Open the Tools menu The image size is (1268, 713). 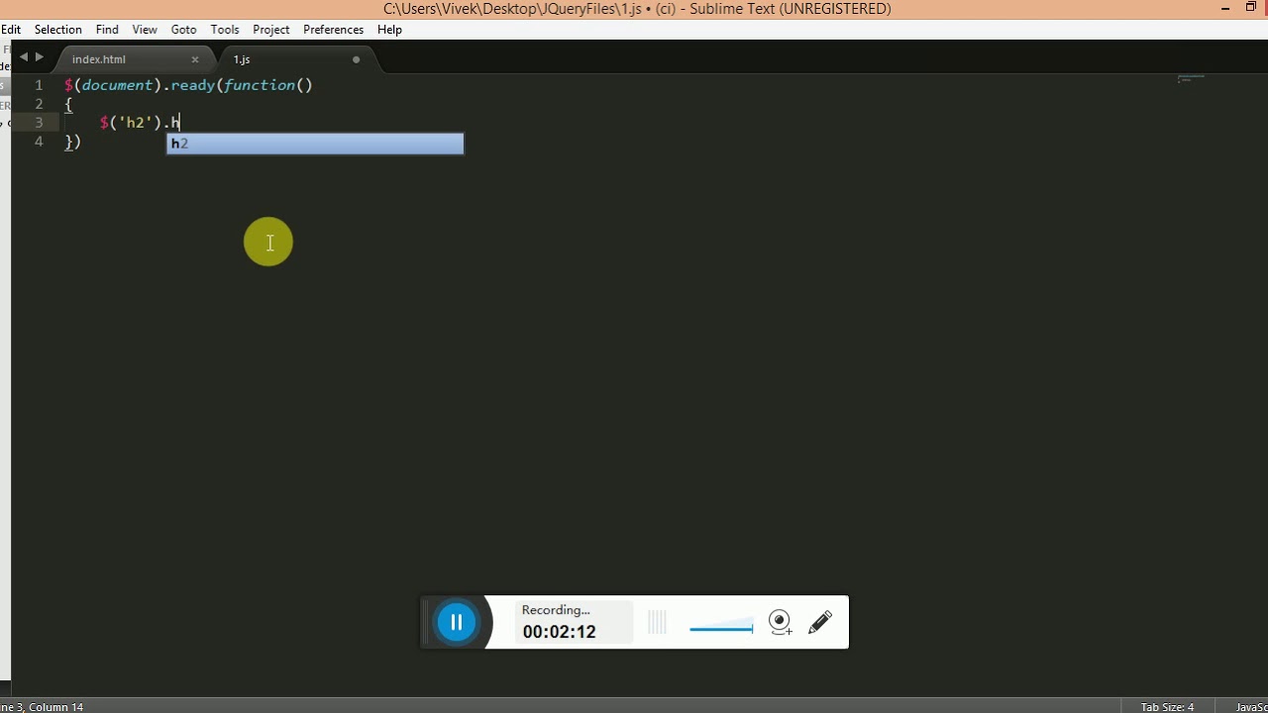225,30
